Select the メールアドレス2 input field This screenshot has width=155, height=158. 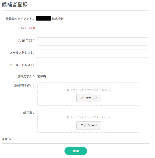click(92, 66)
